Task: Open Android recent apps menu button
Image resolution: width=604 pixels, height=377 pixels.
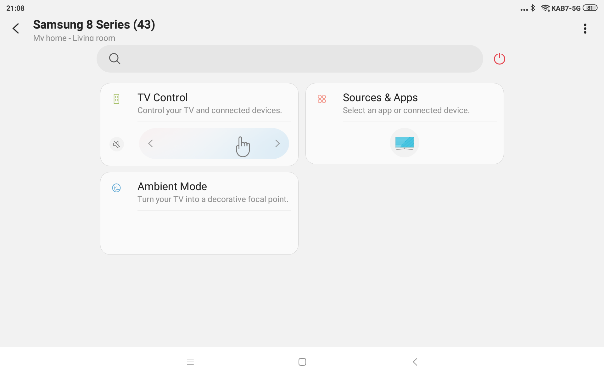Action: point(190,362)
